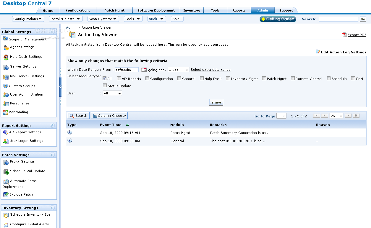The height and width of the screenshot is (228, 371).
Task: Open the going back duration dropdown
Action: click(179, 70)
